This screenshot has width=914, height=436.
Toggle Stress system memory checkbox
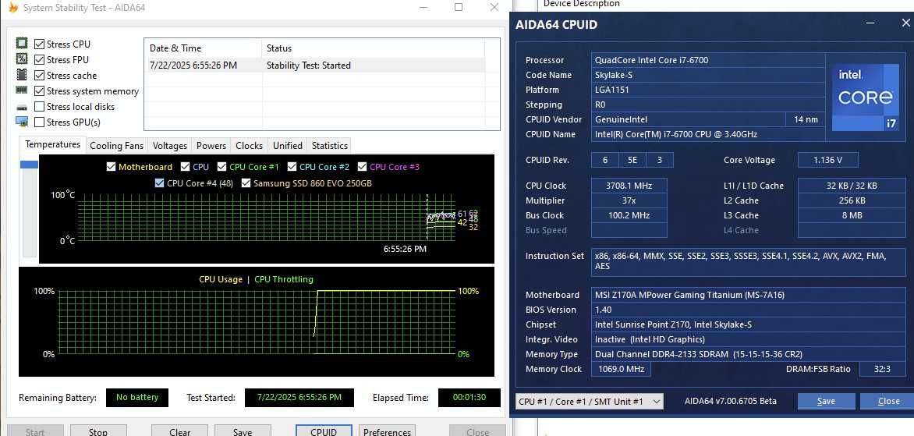point(39,91)
